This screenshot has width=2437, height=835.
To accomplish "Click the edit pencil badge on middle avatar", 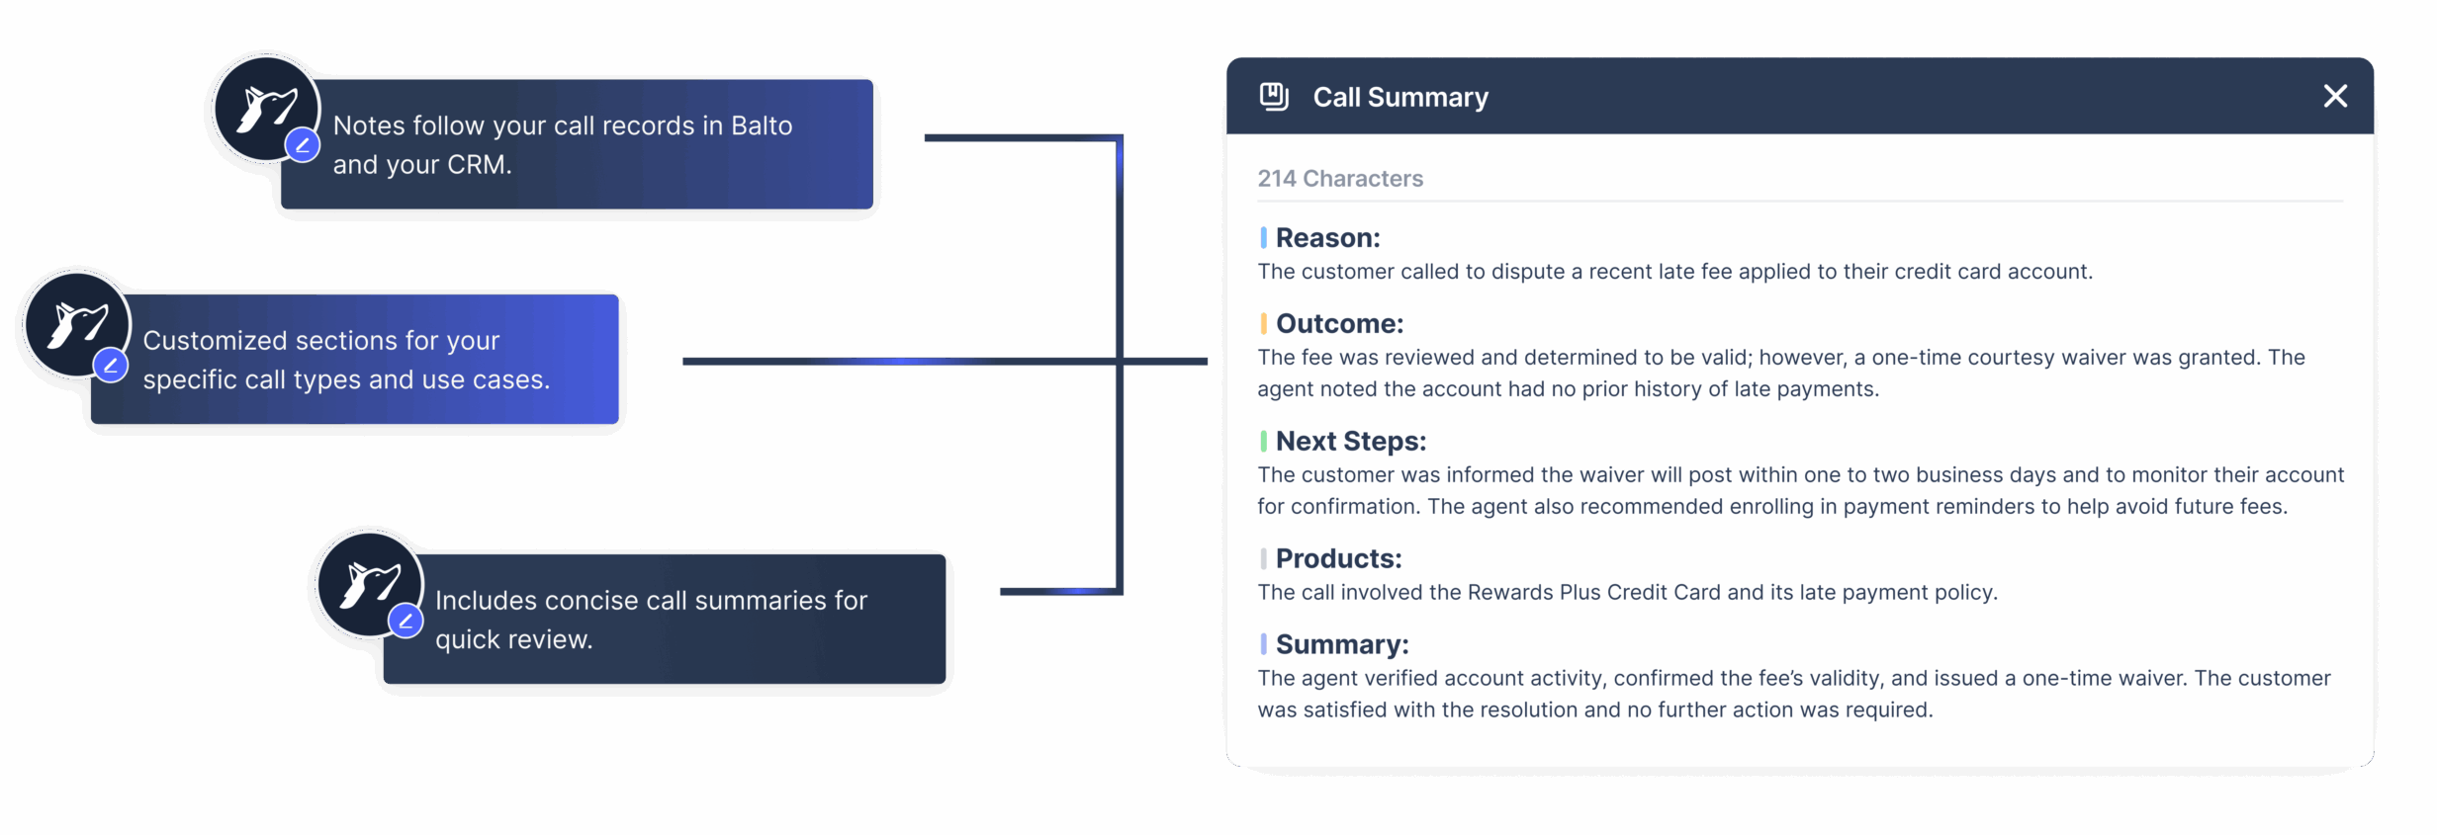I will (x=111, y=365).
